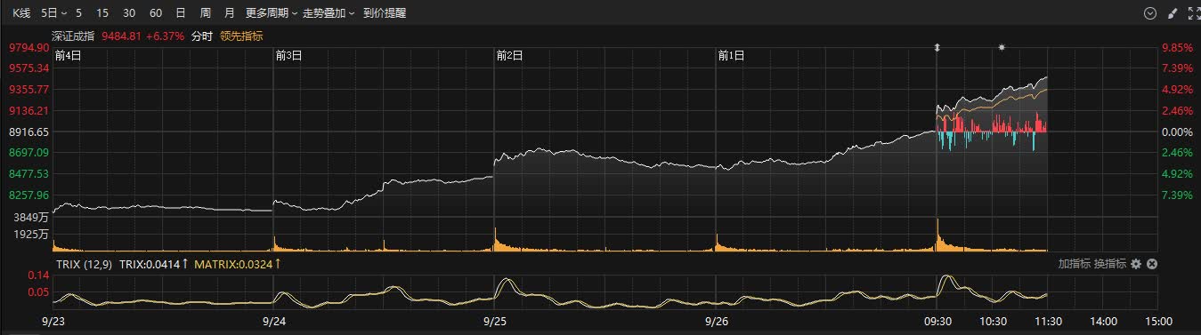Screen dimensions: 1201x335
Task: Select the 分时 label
Action: [202, 36]
